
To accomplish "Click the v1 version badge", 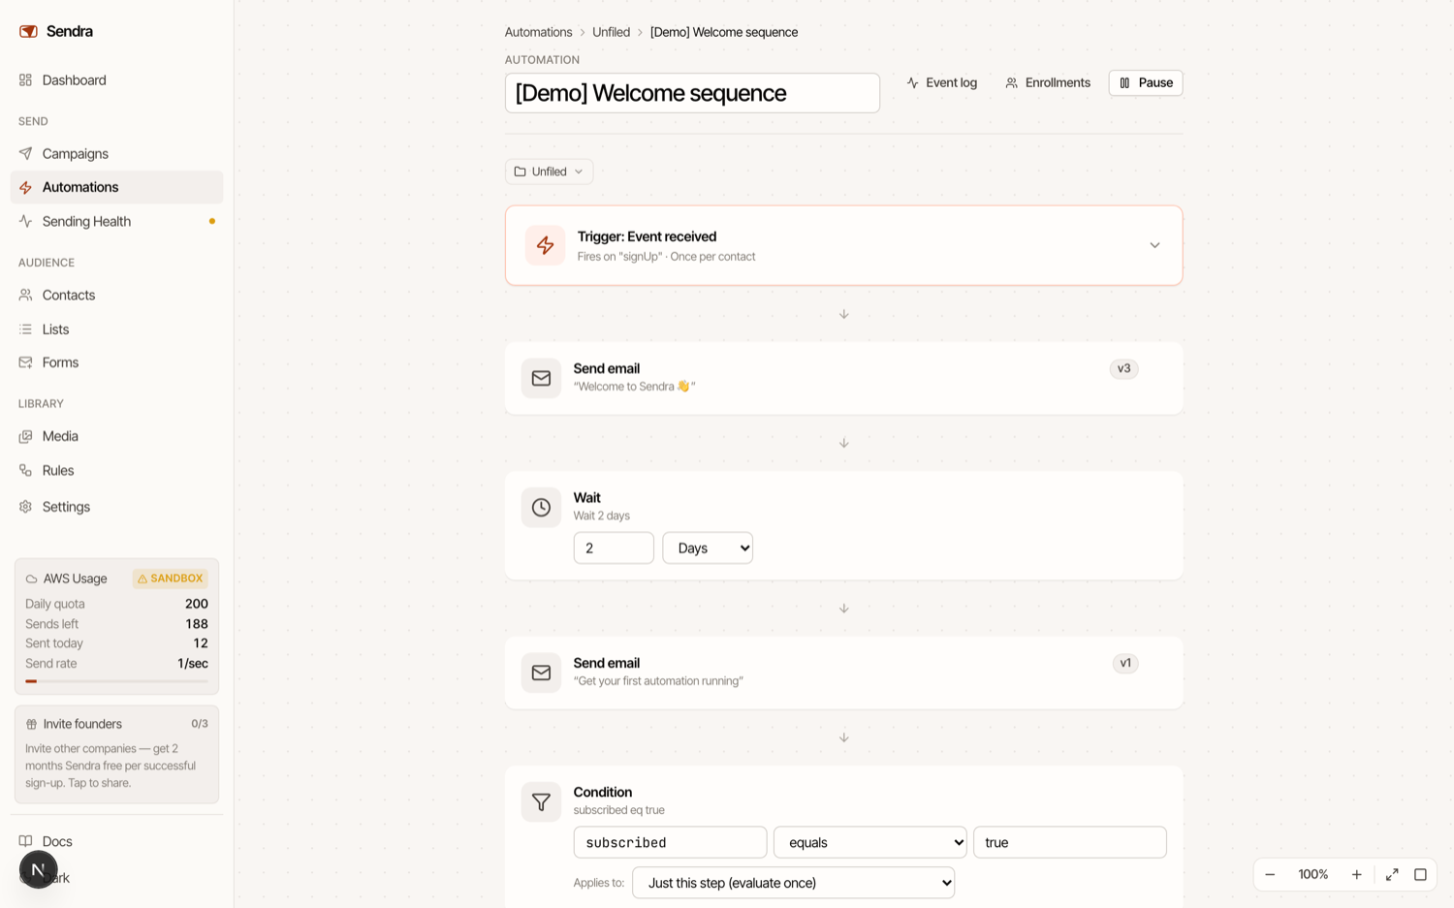I will (1125, 663).
